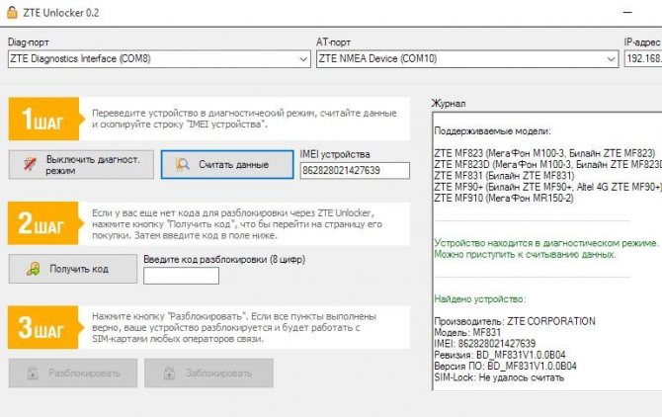Click the key icon on 'Получить код'
Screen dimensions: 662x417
pos(34,269)
